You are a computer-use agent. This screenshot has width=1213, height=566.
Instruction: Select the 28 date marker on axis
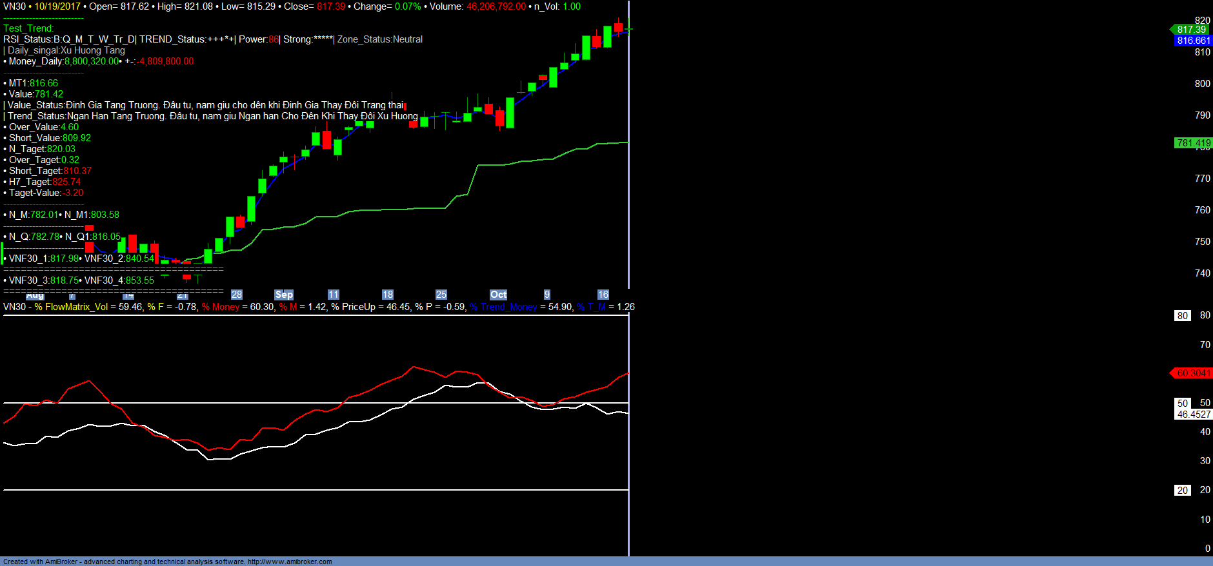pos(237,295)
